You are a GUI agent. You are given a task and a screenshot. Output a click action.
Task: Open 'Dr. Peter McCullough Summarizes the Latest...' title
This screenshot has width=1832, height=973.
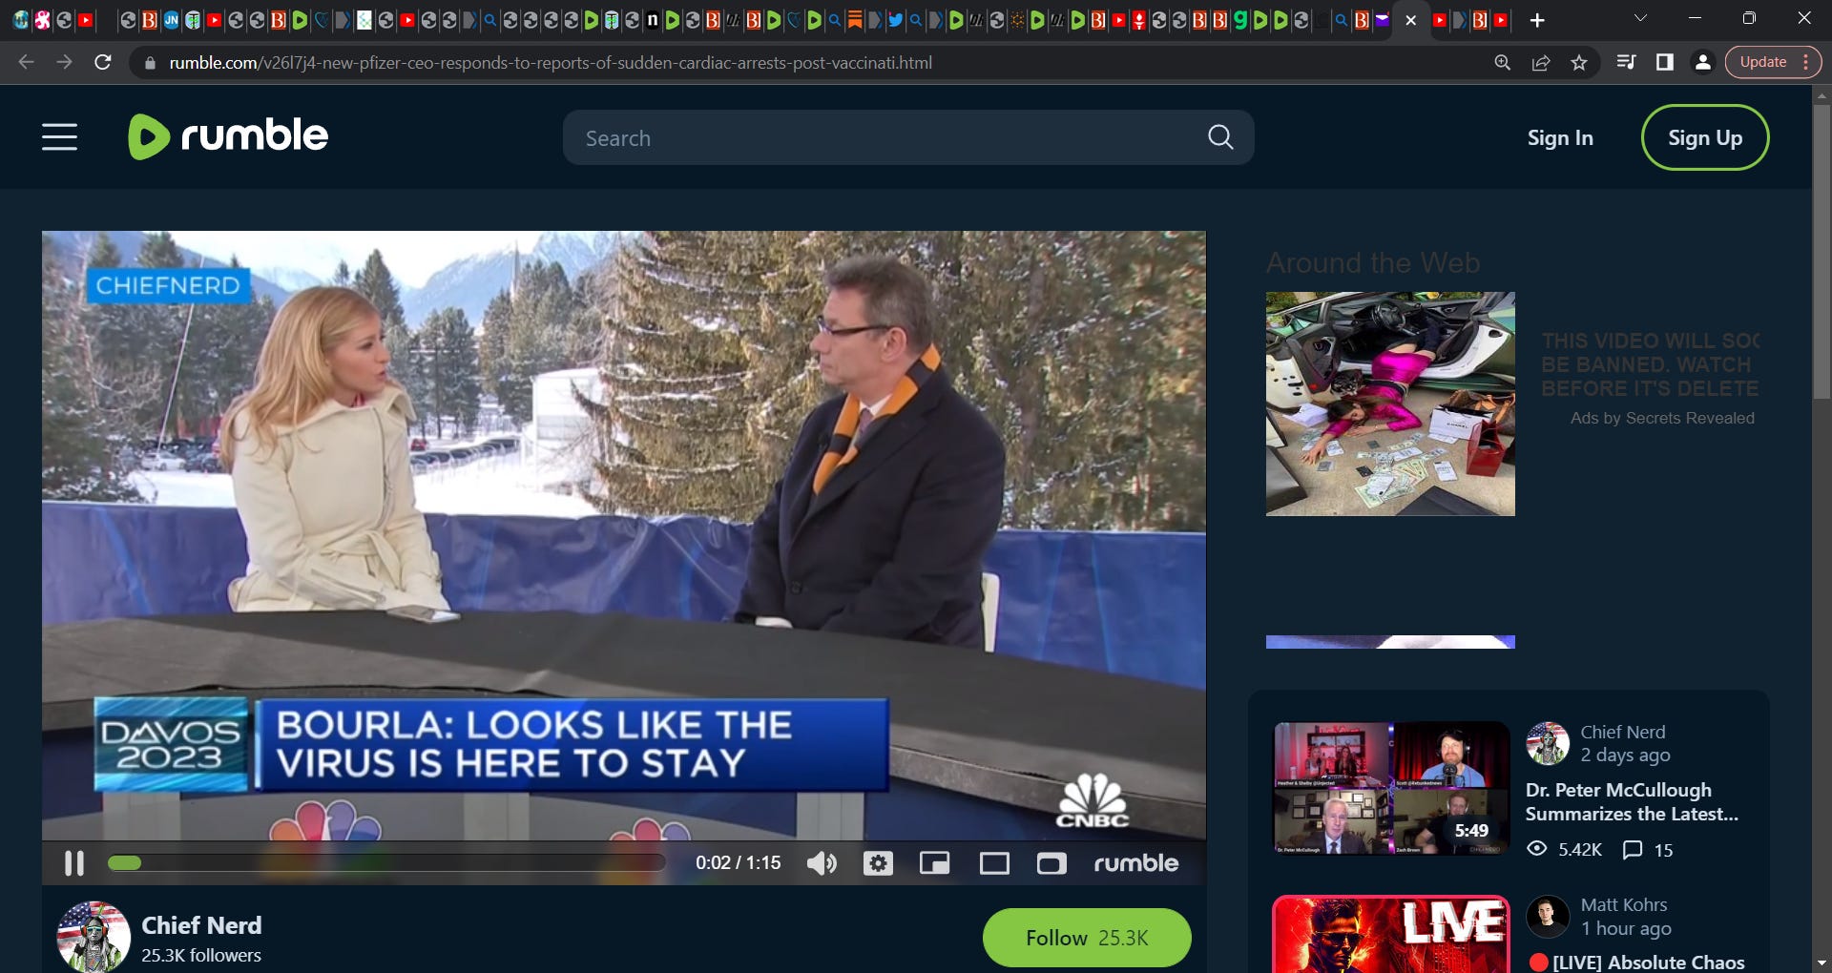1632,801
